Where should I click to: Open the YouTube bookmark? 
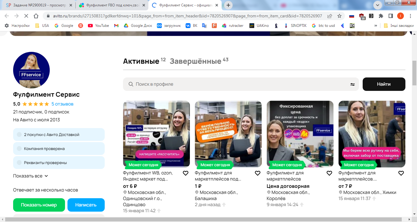98,26
